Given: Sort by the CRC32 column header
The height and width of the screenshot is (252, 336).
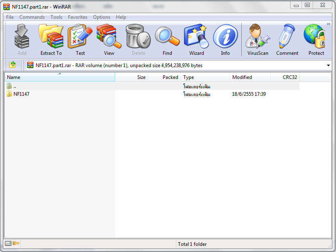Looking at the screenshot, I should (x=285, y=77).
